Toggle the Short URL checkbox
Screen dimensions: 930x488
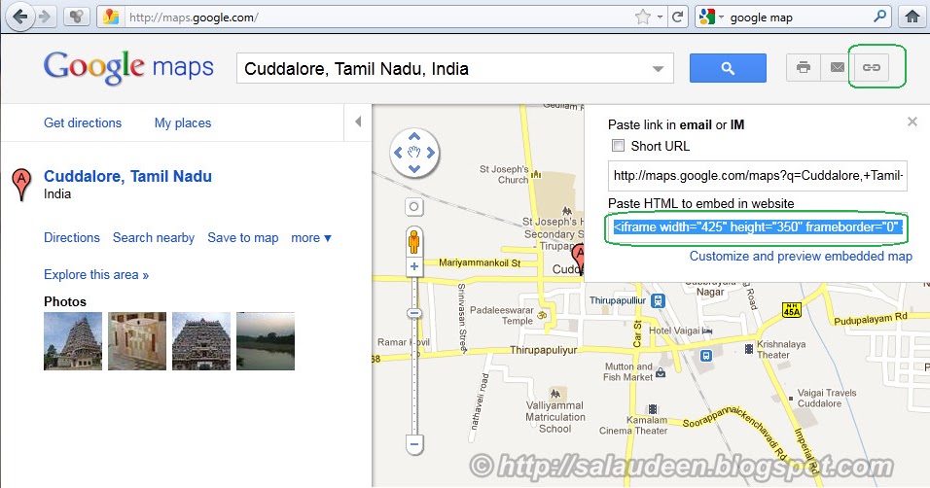pyautogui.click(x=618, y=145)
